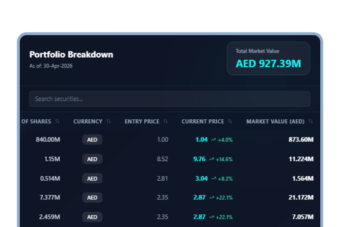Viewport: 341px width, 227px height.
Task: Click 1.15M shares cell
Action: [x=52, y=159]
